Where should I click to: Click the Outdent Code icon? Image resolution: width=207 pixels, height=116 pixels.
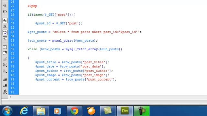[5, 86]
